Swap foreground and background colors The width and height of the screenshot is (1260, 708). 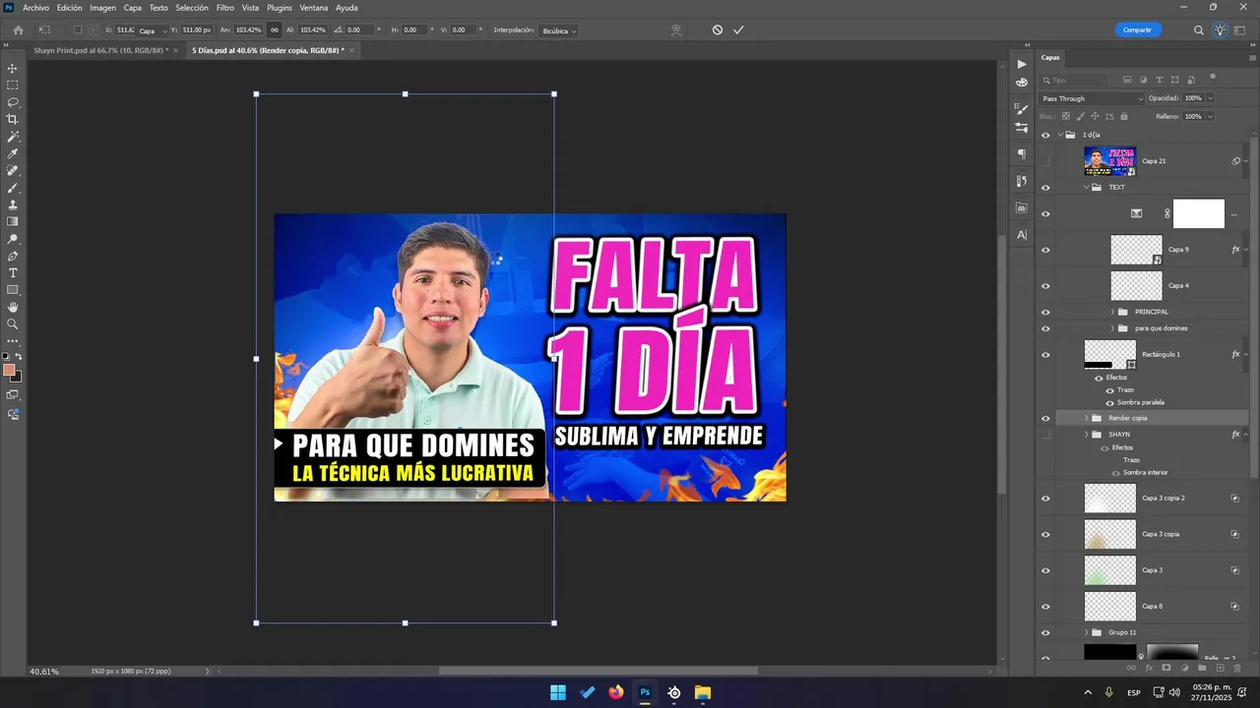click(x=18, y=356)
